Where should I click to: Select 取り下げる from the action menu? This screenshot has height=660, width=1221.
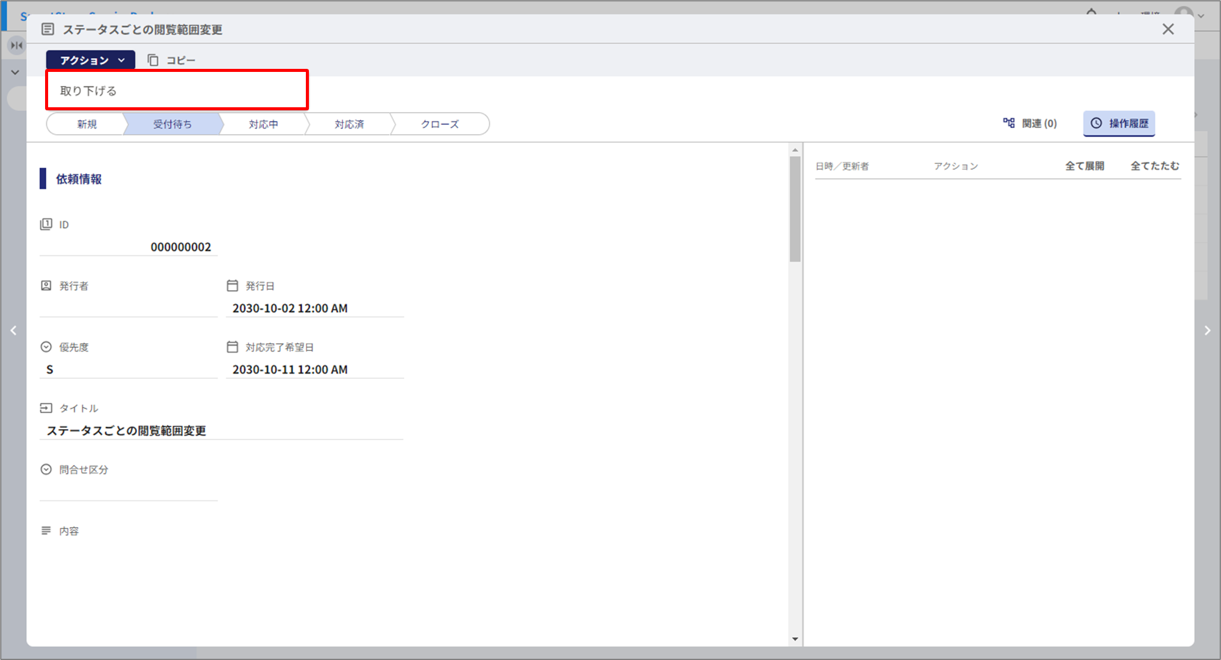click(x=88, y=91)
